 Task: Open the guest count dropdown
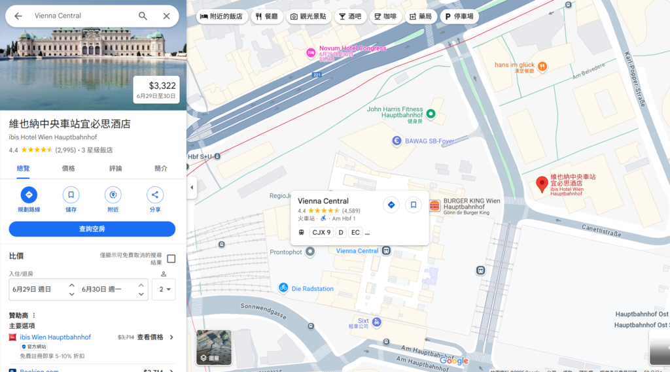[164, 289]
